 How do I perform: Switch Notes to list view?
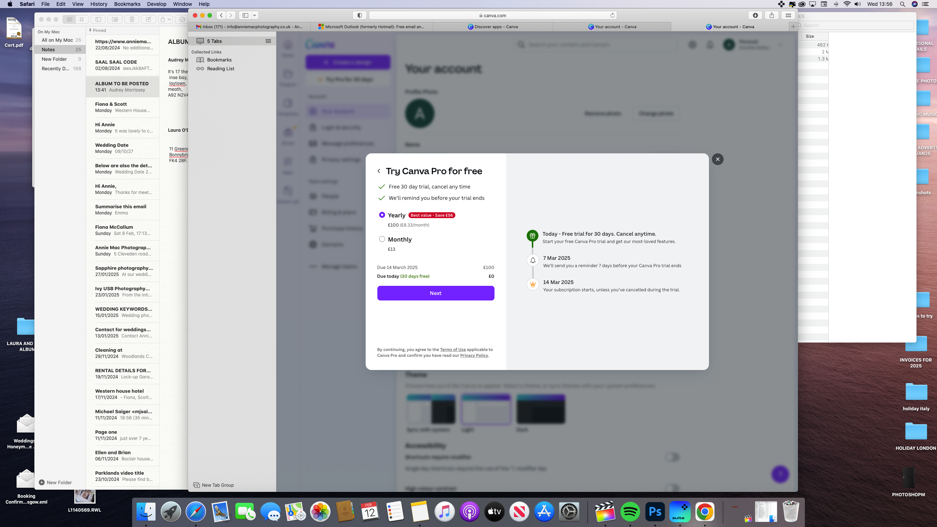69,19
